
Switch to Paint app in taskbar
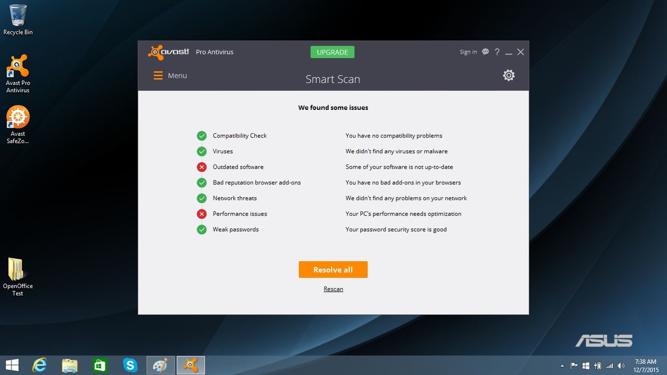pos(160,365)
